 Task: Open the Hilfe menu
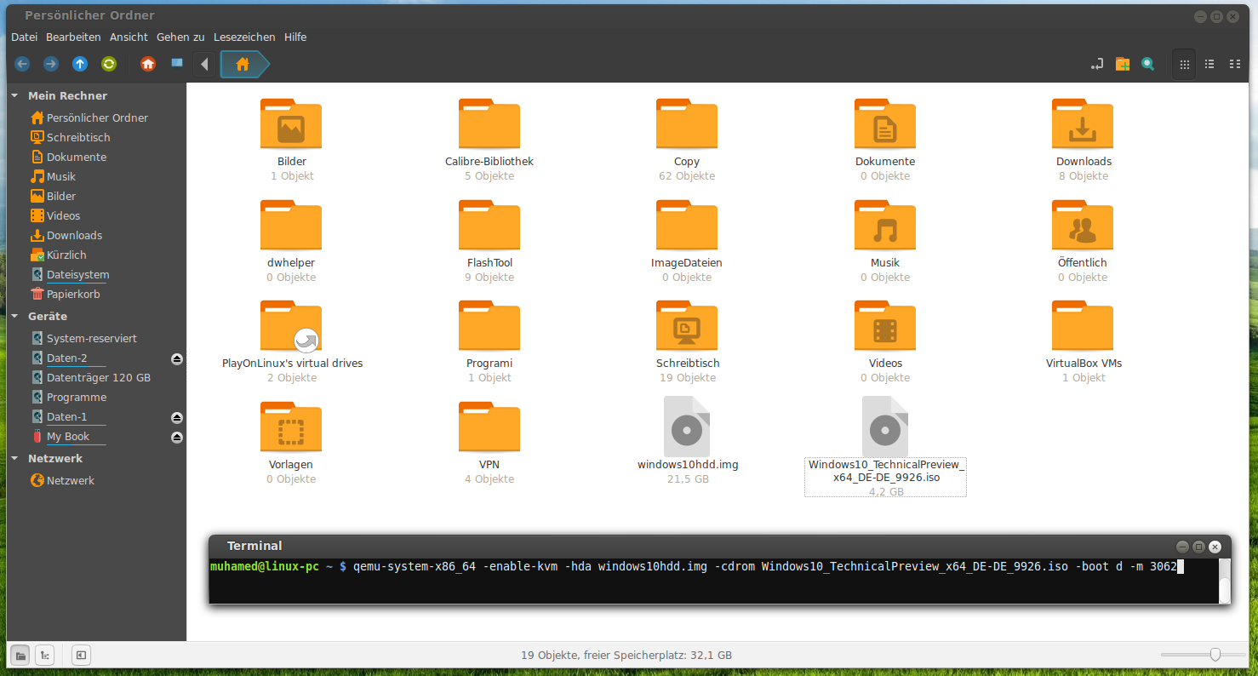click(295, 37)
